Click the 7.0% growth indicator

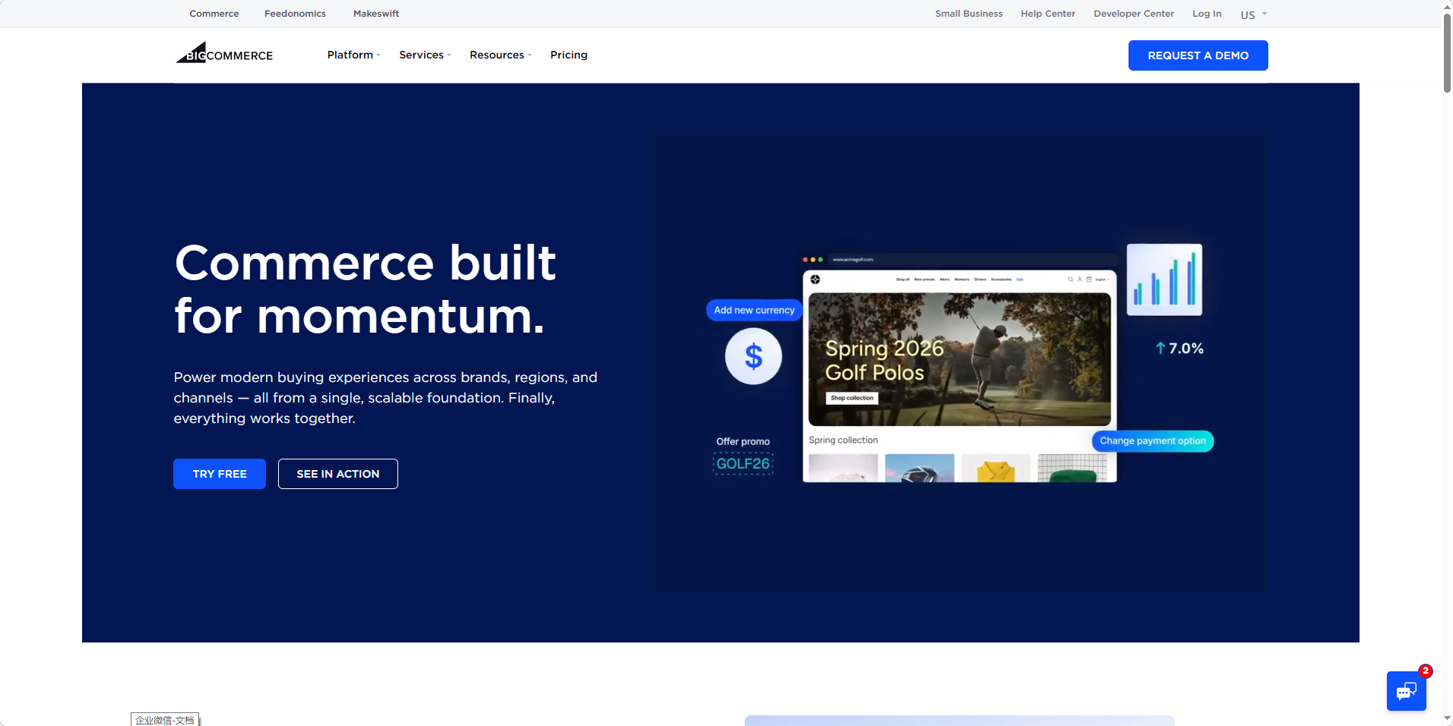[x=1179, y=349]
